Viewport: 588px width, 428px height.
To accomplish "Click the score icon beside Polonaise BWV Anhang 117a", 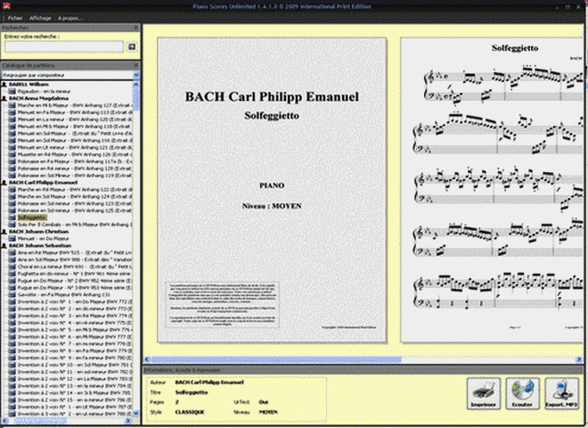I will tap(12, 161).
